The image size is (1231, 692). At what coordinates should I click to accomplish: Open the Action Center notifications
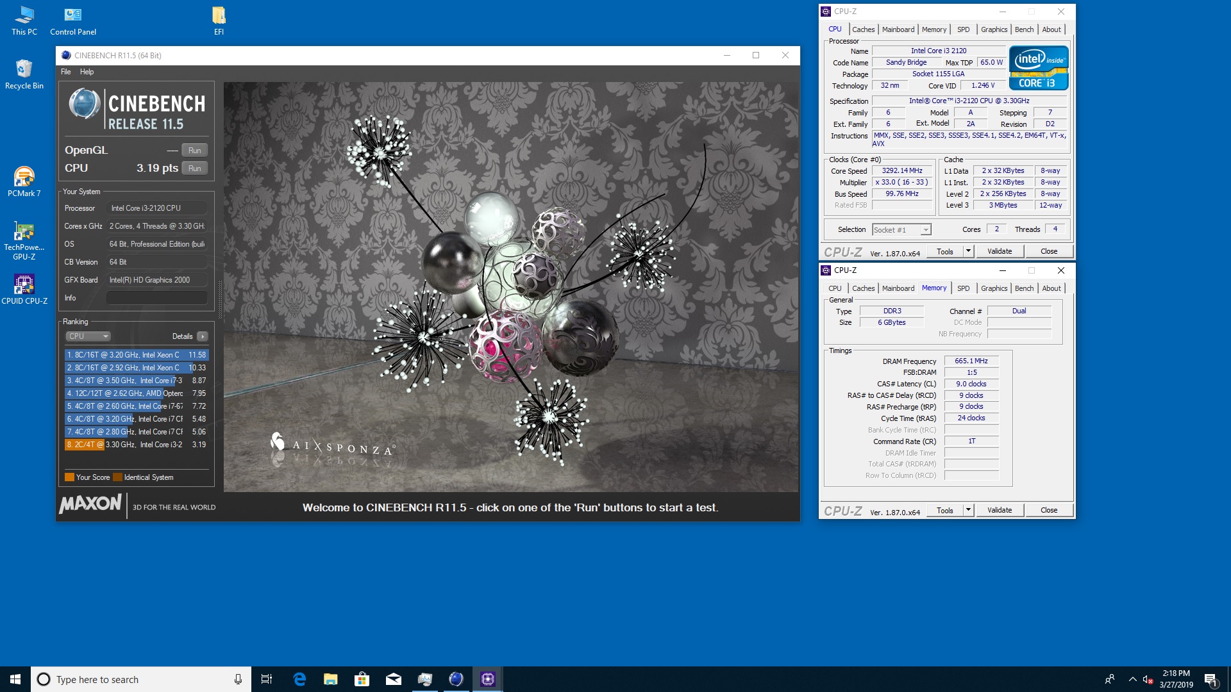click(1210, 679)
